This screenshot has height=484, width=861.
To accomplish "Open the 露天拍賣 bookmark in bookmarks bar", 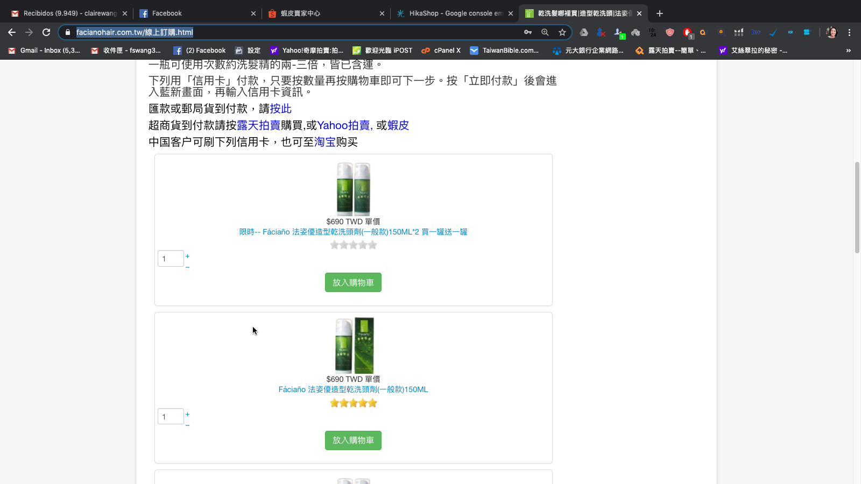I will click(671, 51).
